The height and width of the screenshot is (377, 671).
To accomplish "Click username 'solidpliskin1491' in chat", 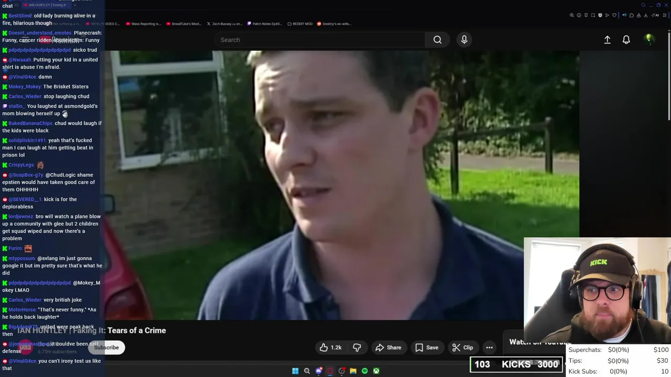I will click(27, 140).
